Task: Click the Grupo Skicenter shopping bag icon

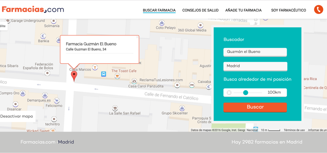Action: coord(182,108)
